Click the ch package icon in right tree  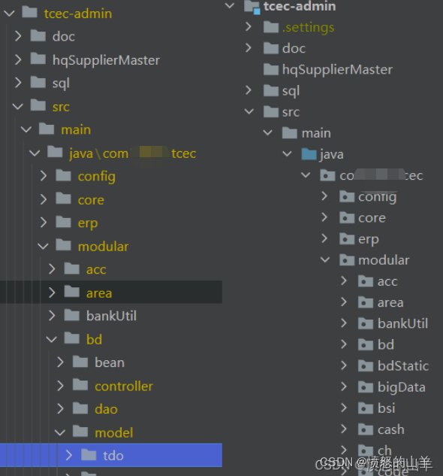click(x=366, y=450)
